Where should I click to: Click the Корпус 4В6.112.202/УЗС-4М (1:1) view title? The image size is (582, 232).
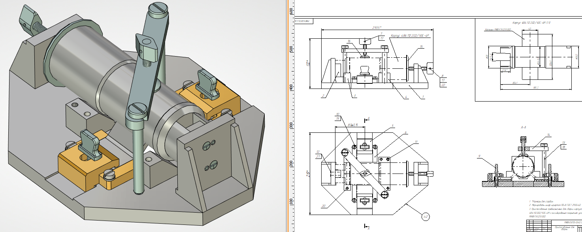tap(531, 23)
